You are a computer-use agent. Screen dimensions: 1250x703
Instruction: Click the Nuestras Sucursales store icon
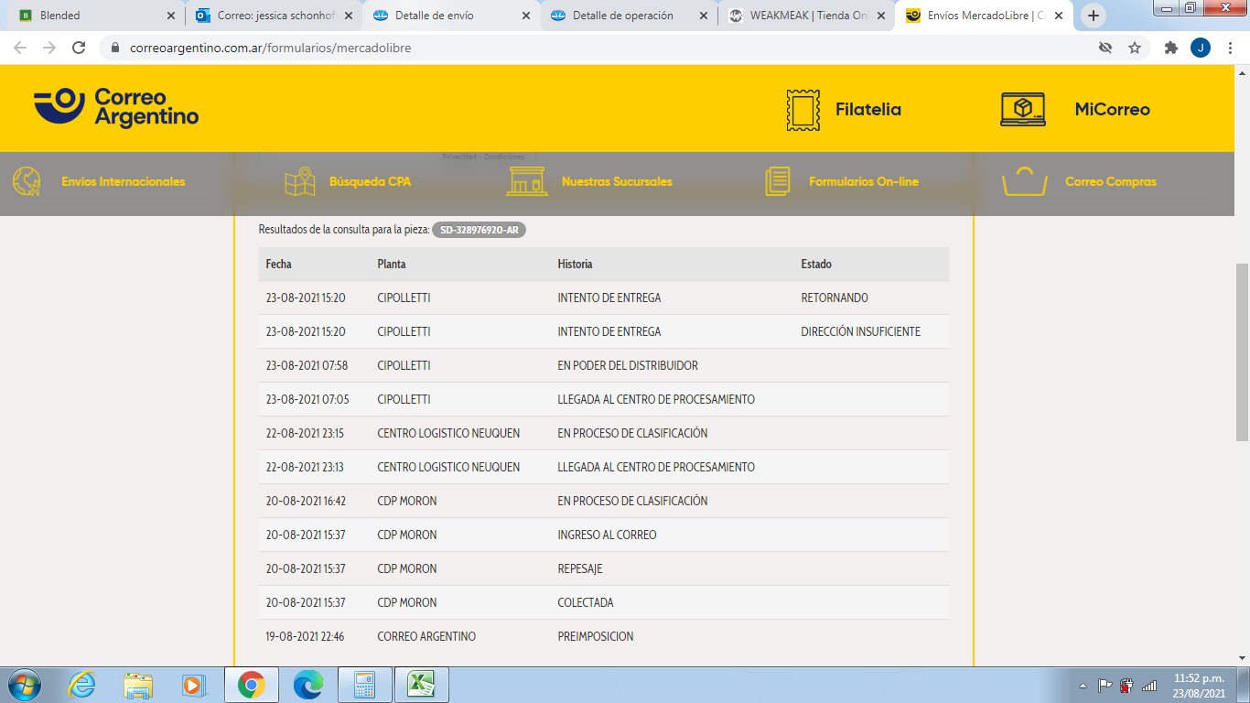pyautogui.click(x=527, y=181)
